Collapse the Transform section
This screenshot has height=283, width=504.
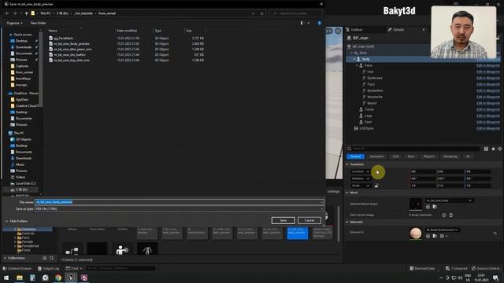(x=347, y=164)
